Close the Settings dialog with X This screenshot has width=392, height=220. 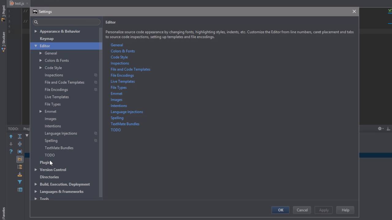[x=354, y=11]
